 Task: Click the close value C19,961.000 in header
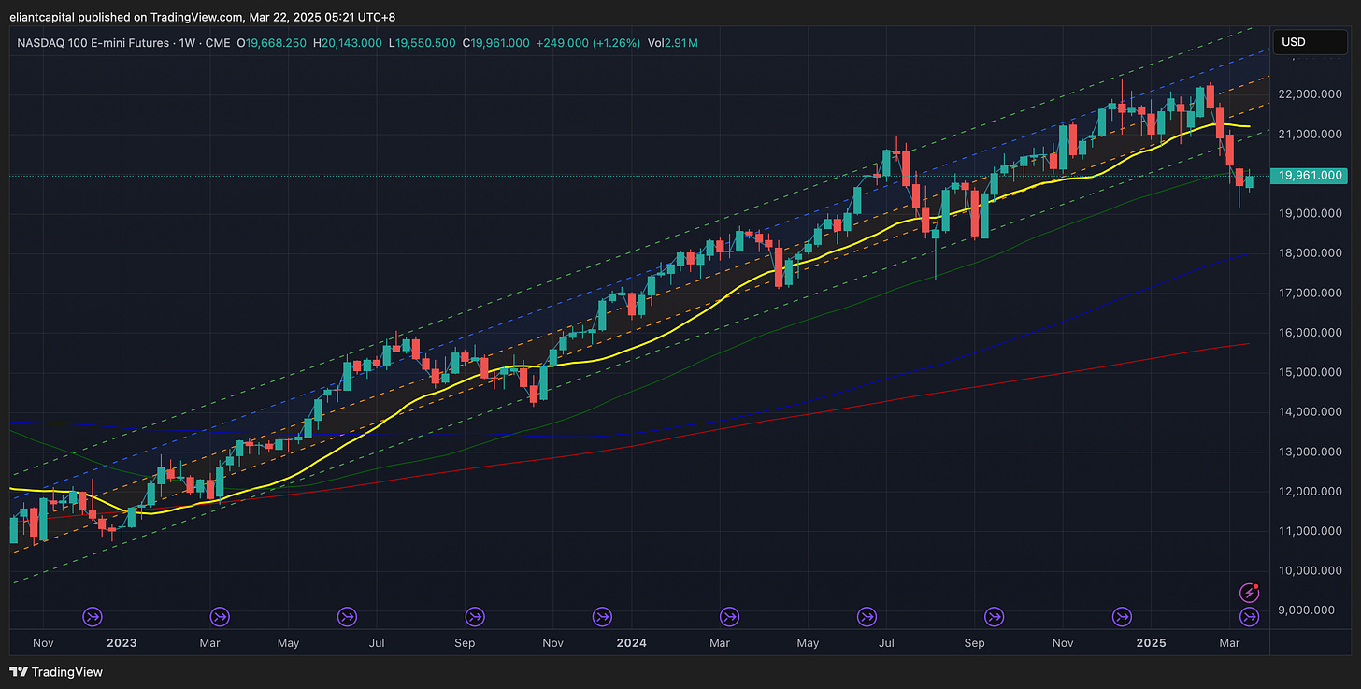(x=496, y=43)
